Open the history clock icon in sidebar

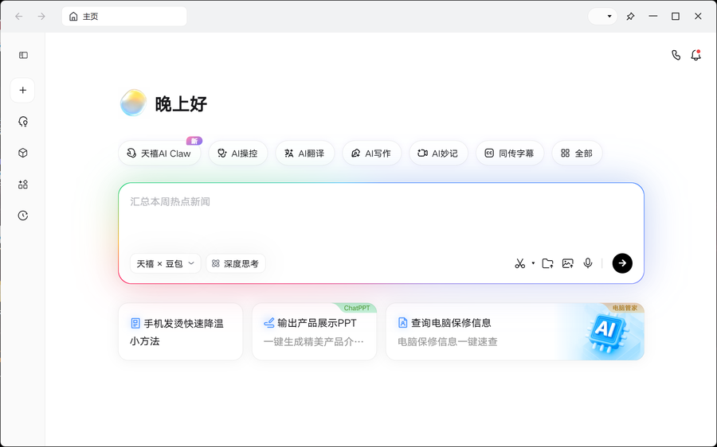(23, 216)
